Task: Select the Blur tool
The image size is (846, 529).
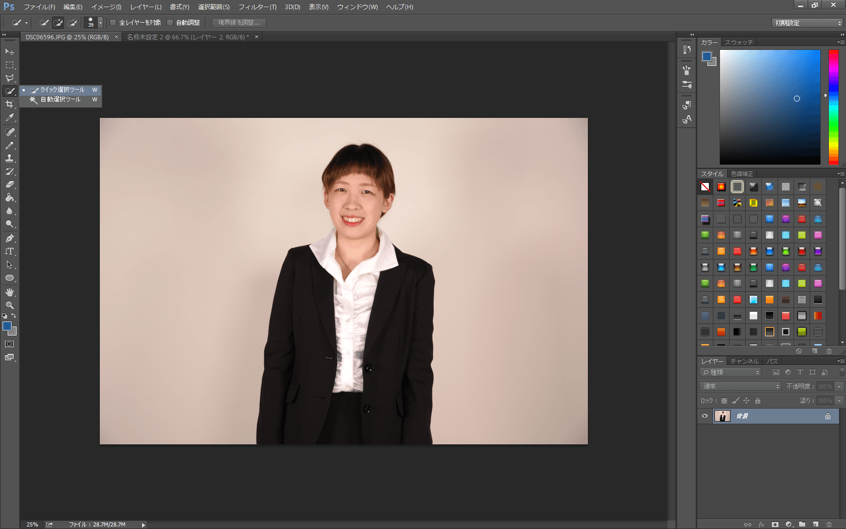Action: [x=10, y=211]
